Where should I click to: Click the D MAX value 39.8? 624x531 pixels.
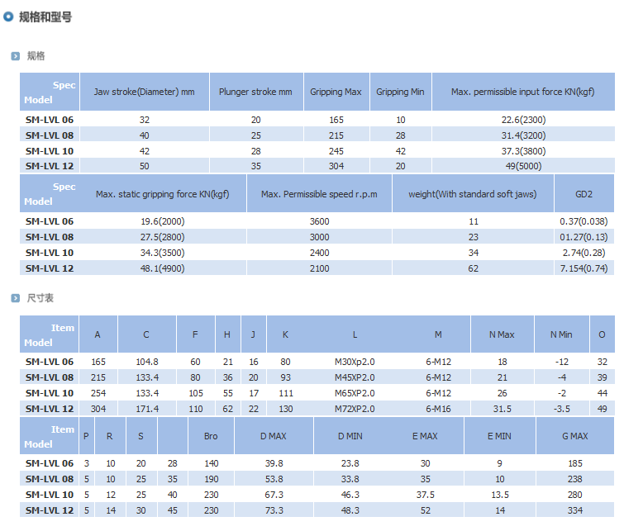click(x=274, y=464)
